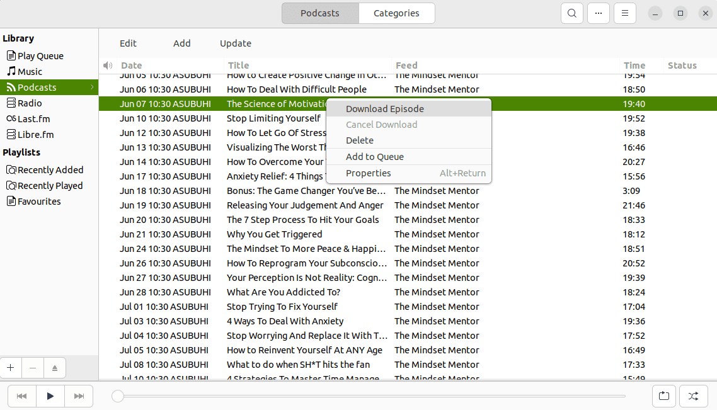Sort episodes by the Time column header
The height and width of the screenshot is (410, 717).
point(634,65)
